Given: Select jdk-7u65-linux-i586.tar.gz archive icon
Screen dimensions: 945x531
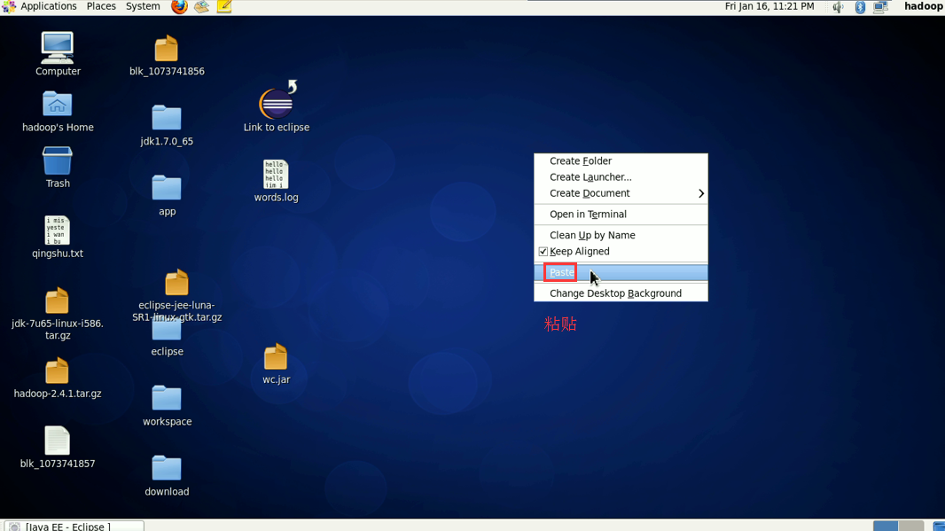Looking at the screenshot, I should tap(58, 301).
